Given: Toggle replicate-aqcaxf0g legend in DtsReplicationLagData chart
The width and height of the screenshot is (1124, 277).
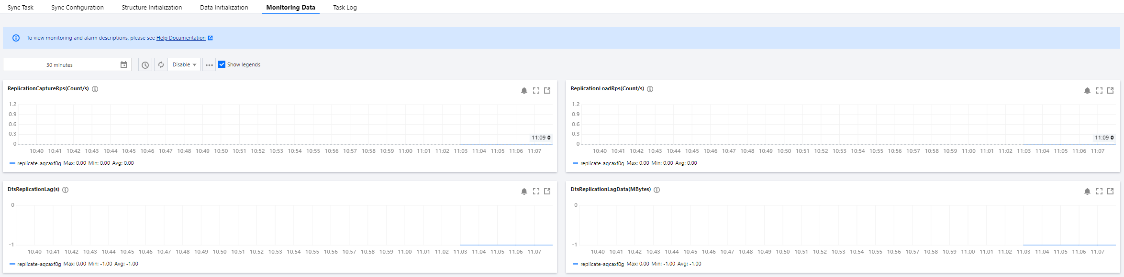Looking at the screenshot, I should click(x=599, y=264).
